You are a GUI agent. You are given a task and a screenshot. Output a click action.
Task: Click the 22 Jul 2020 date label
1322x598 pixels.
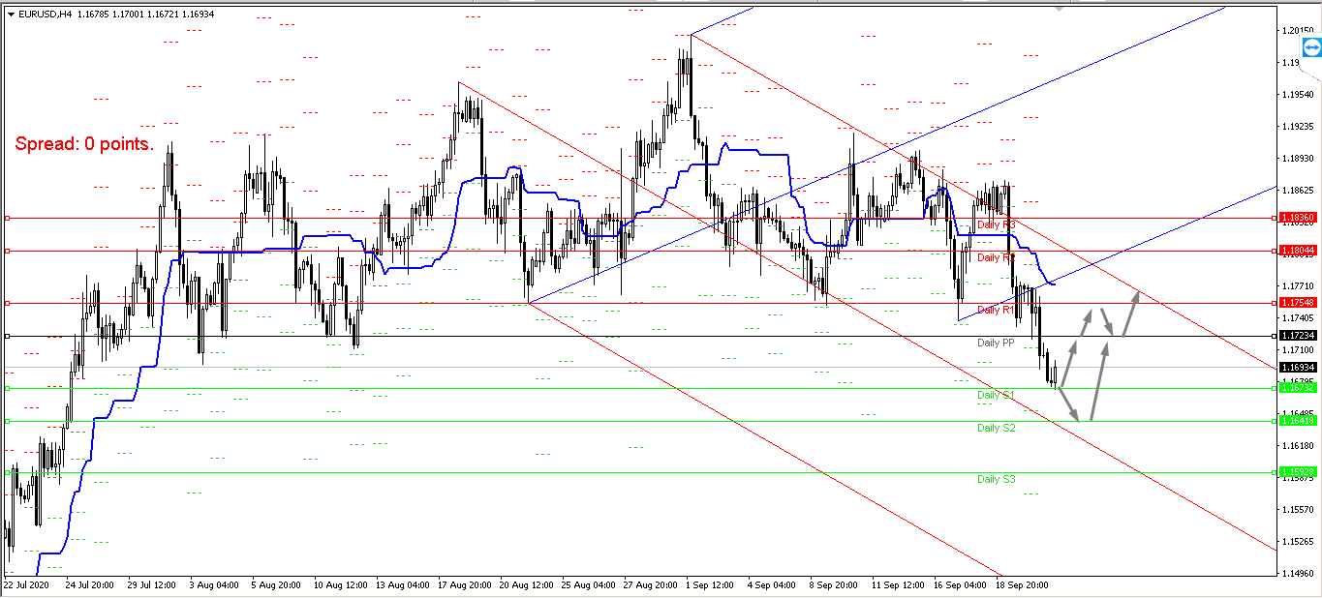(27, 585)
